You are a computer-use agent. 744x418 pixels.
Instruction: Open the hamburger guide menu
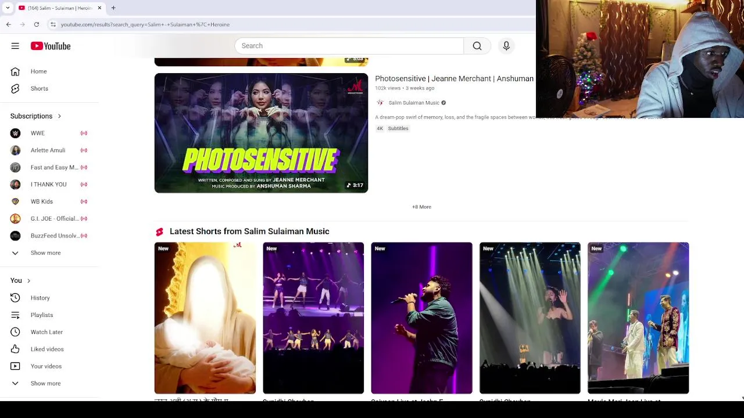(15, 46)
